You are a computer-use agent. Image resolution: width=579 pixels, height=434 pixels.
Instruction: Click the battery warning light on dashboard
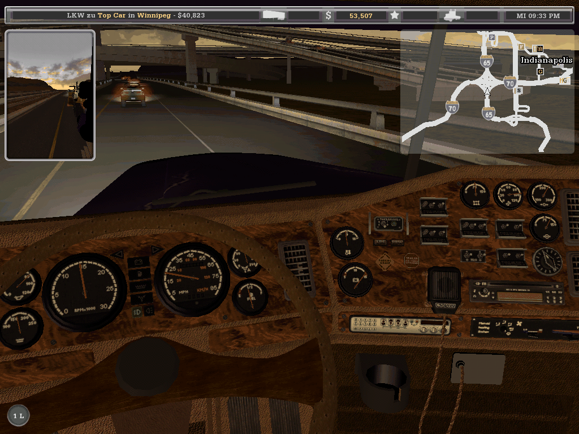(x=139, y=262)
